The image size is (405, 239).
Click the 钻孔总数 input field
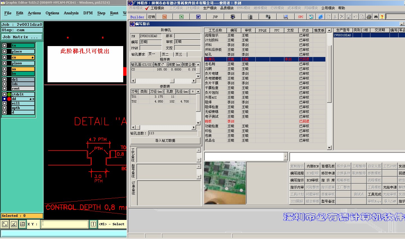click(173, 133)
